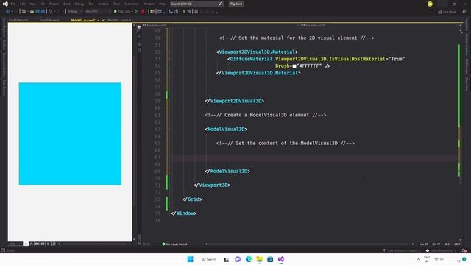Click the Flip Card solution name button

point(236,4)
